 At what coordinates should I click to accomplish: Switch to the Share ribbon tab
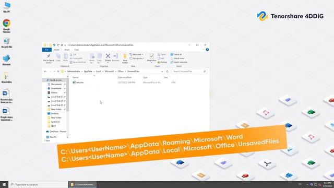click(67, 50)
